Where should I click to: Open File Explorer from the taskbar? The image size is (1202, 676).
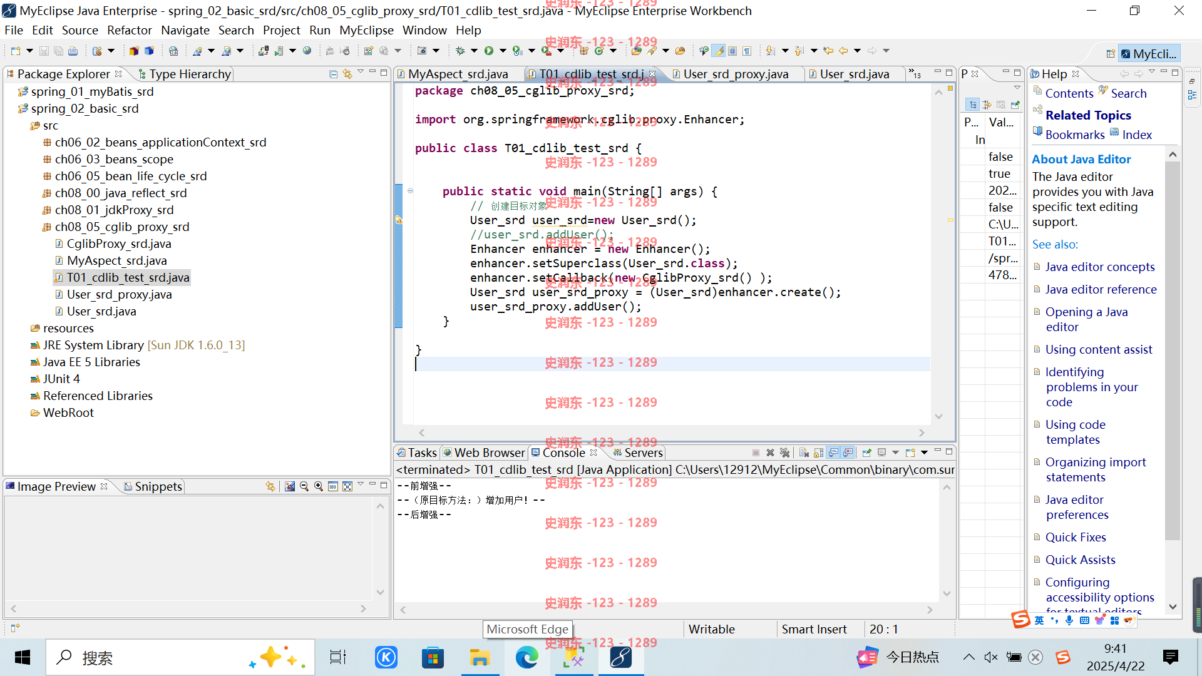[480, 657]
